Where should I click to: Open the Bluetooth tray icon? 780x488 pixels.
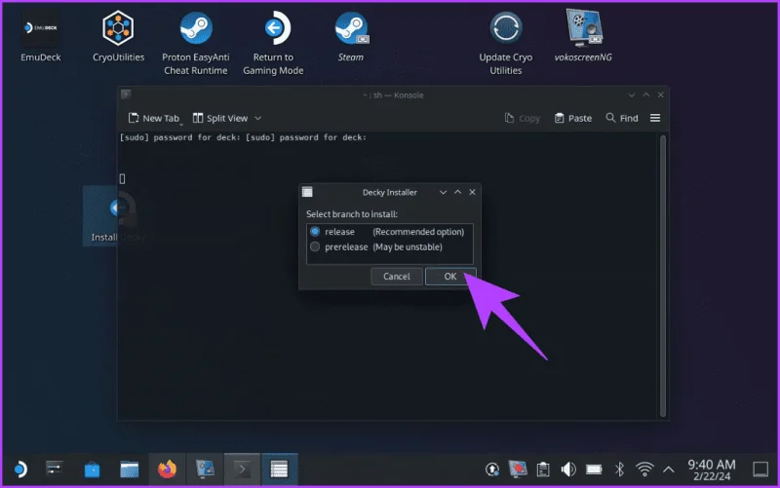[x=619, y=469]
